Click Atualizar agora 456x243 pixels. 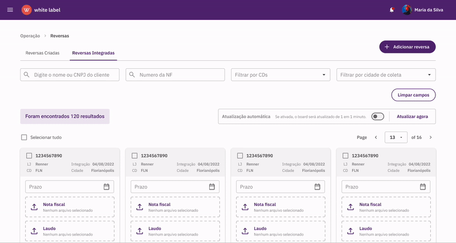(x=412, y=117)
